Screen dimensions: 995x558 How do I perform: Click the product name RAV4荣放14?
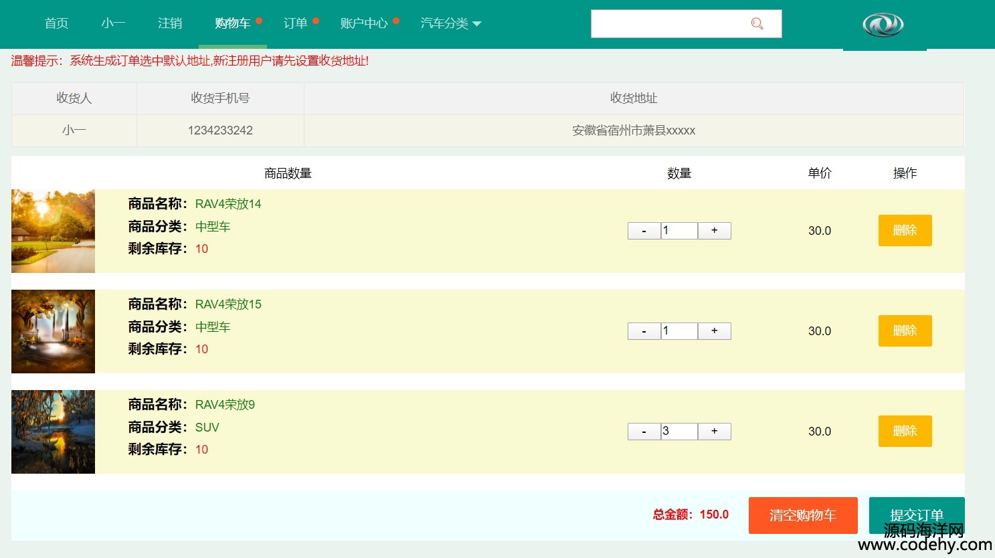pyautogui.click(x=228, y=204)
